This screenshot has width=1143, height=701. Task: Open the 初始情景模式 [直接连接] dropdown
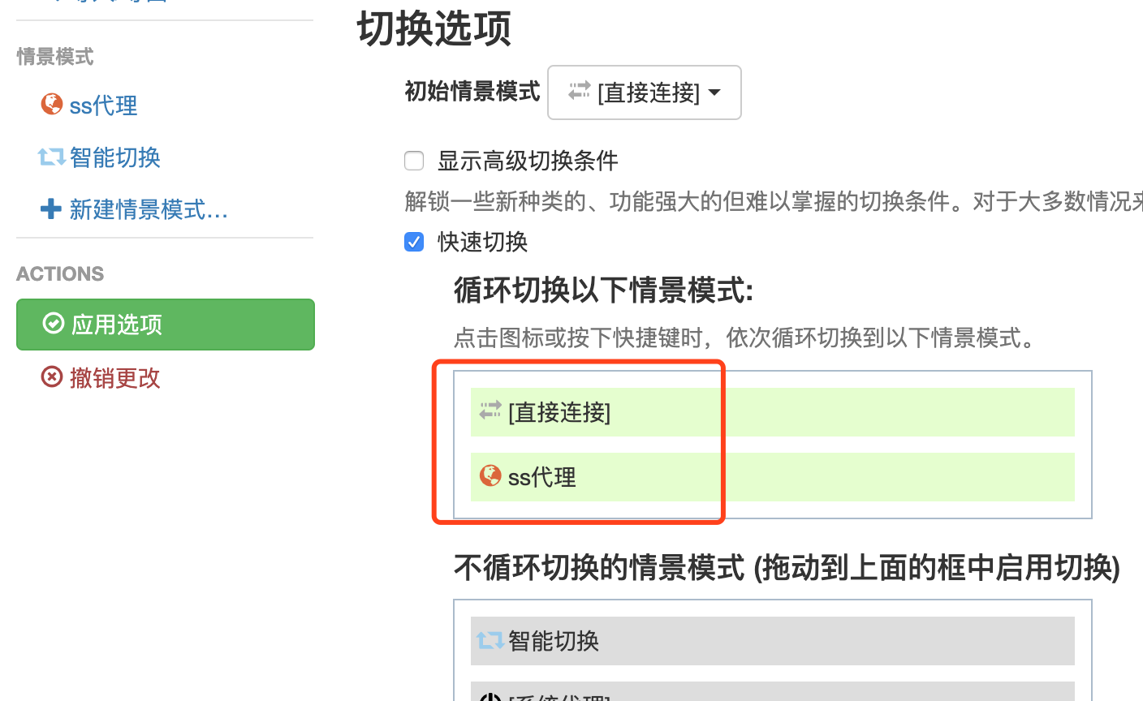(x=645, y=92)
